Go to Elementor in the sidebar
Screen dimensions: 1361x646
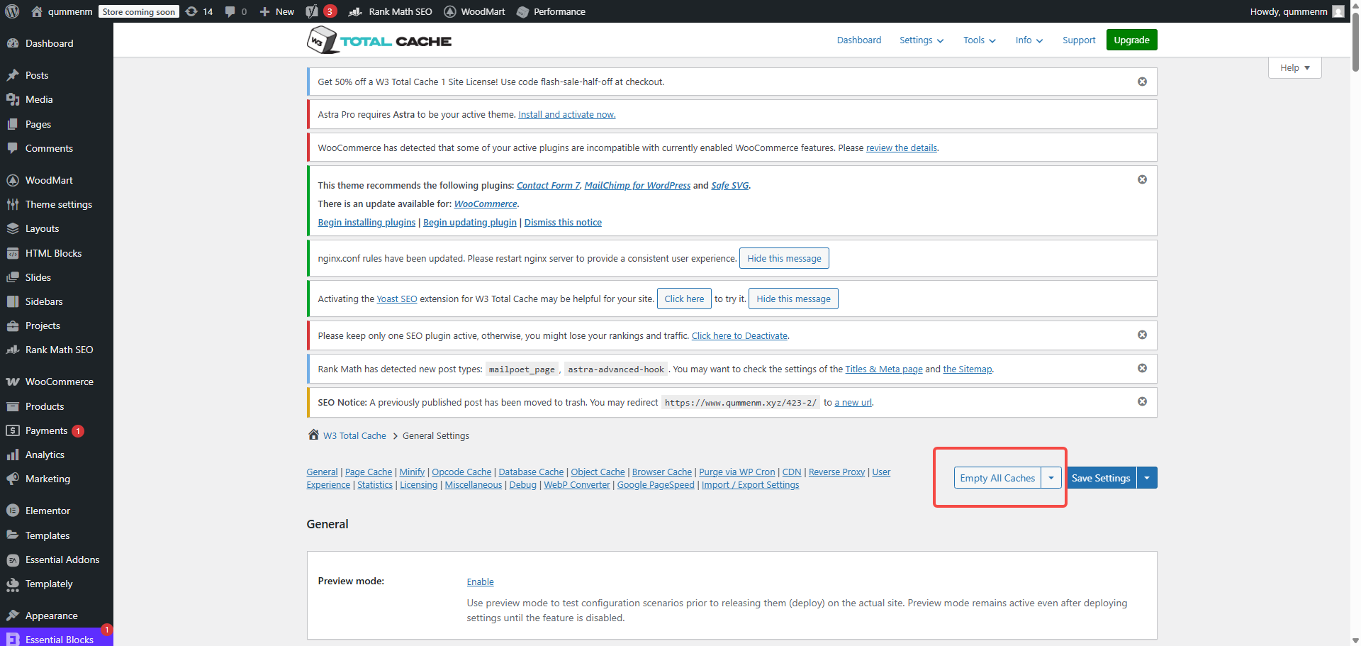[47, 511]
